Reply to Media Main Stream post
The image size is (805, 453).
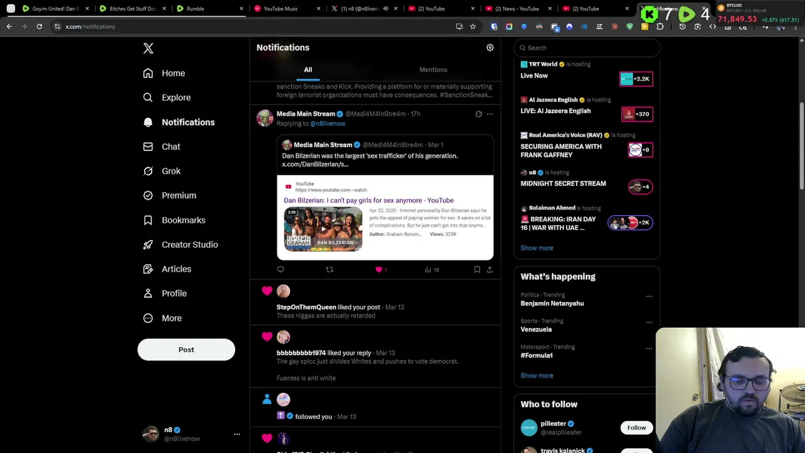[x=280, y=270]
